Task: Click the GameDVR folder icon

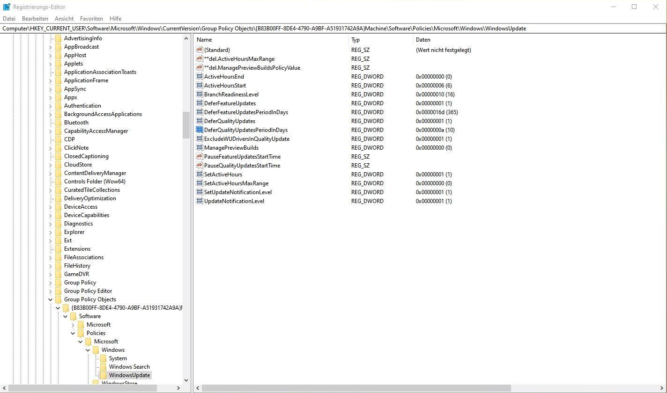Action: pyautogui.click(x=58, y=274)
